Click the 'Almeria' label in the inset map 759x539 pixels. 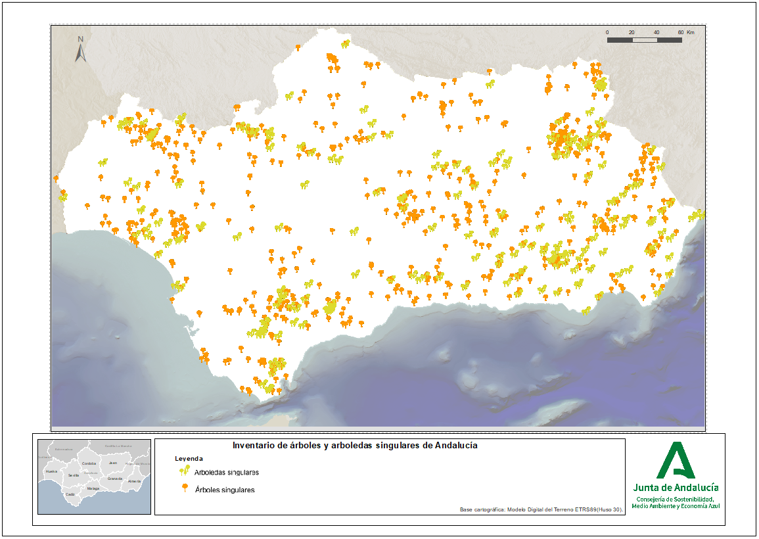pyautogui.click(x=134, y=481)
